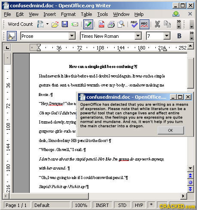
Task: Click the 100% zoom status field
Action: tap(81, 205)
